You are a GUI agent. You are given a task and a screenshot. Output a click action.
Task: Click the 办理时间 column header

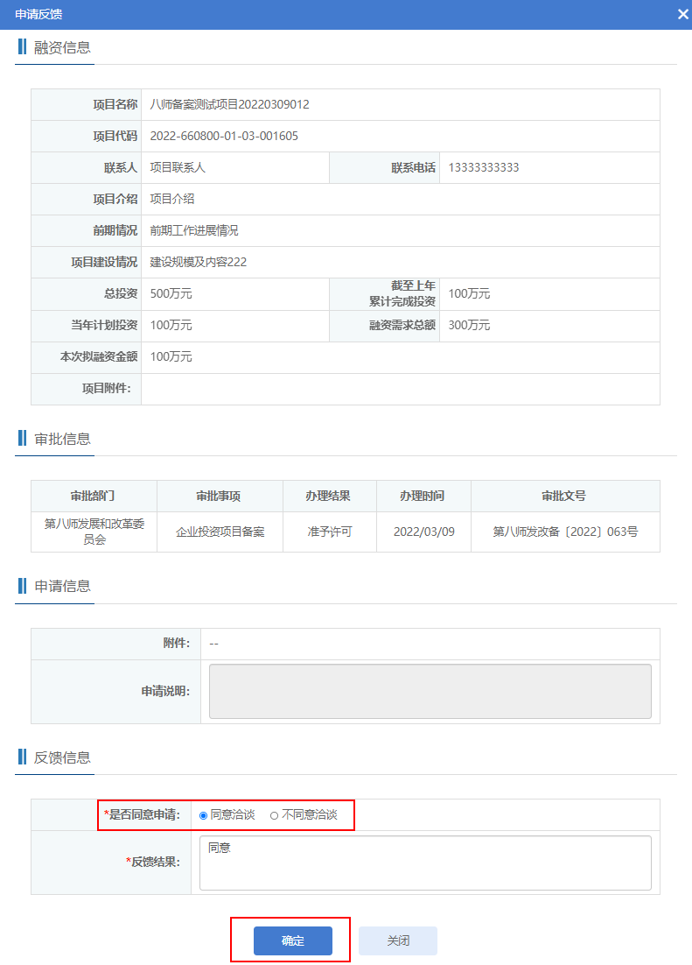tap(423, 497)
